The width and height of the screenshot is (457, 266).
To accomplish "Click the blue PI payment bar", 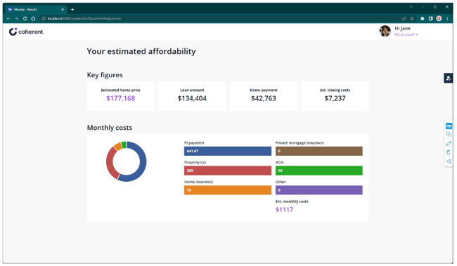I will [x=228, y=151].
